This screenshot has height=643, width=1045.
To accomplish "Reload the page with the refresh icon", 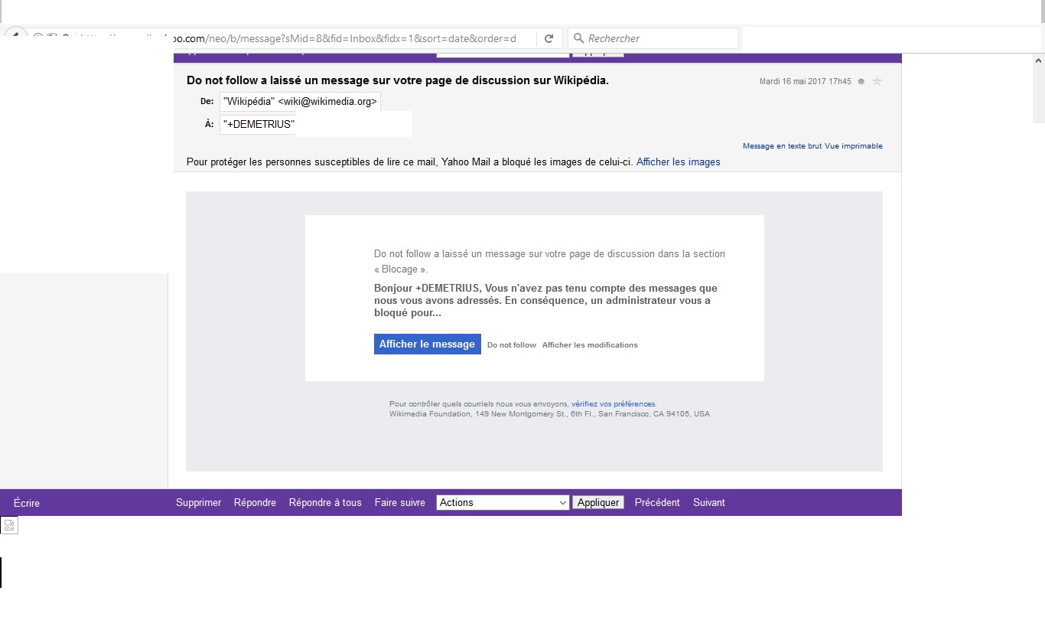I will (549, 38).
